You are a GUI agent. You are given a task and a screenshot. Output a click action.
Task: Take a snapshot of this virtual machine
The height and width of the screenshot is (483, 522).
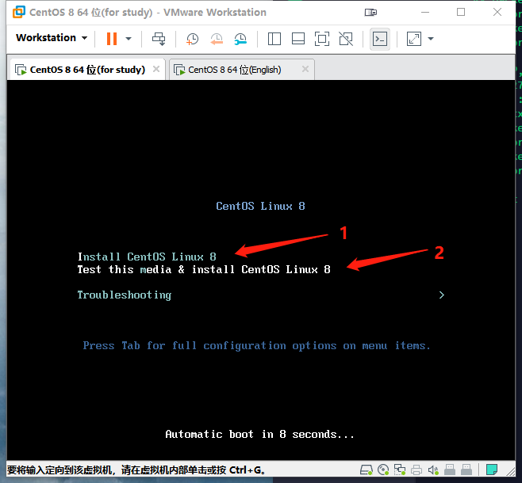click(x=192, y=39)
